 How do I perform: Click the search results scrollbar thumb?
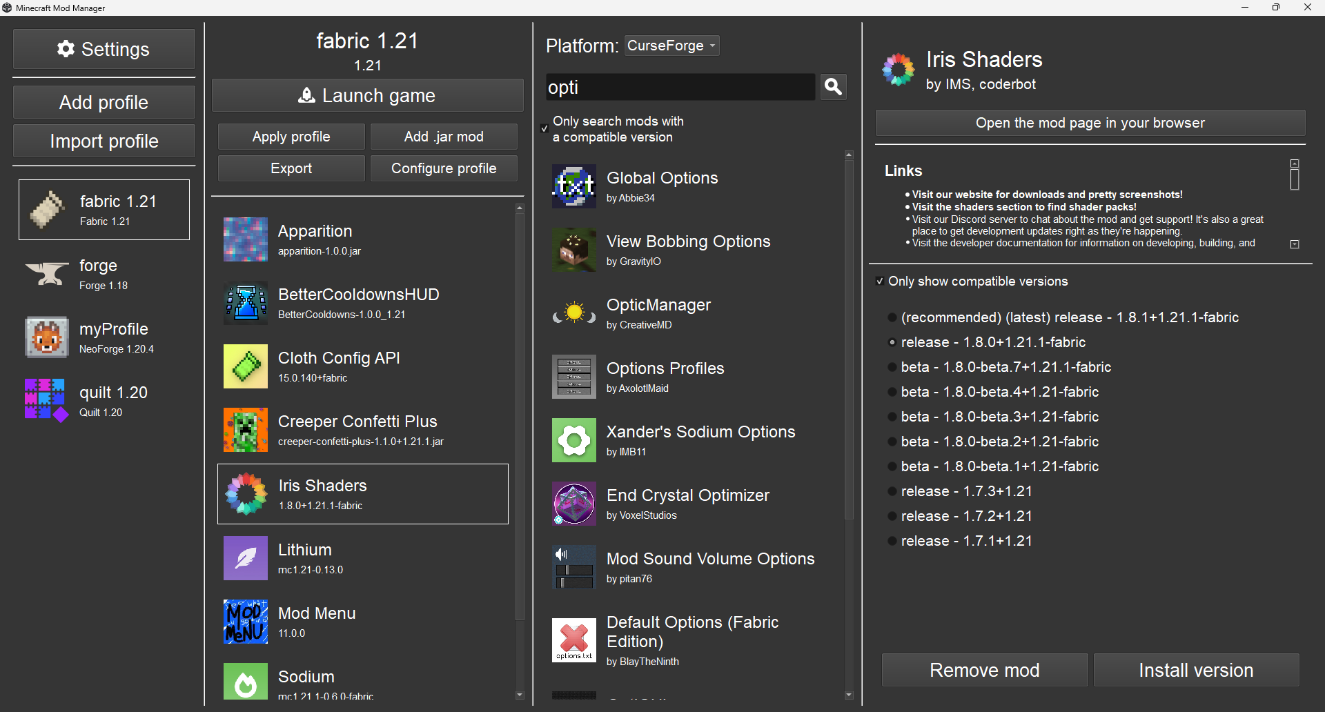click(x=849, y=339)
